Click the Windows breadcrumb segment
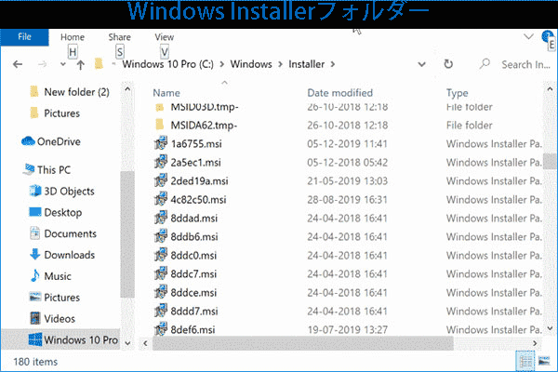The height and width of the screenshot is (372, 558). (251, 64)
